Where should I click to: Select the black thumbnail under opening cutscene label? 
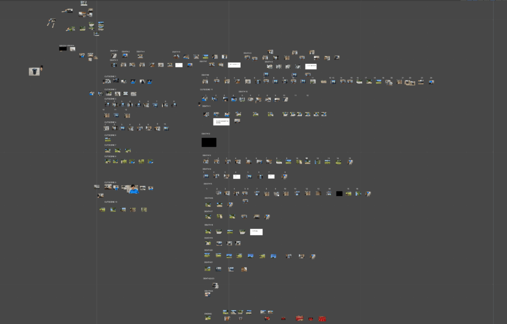(63, 49)
